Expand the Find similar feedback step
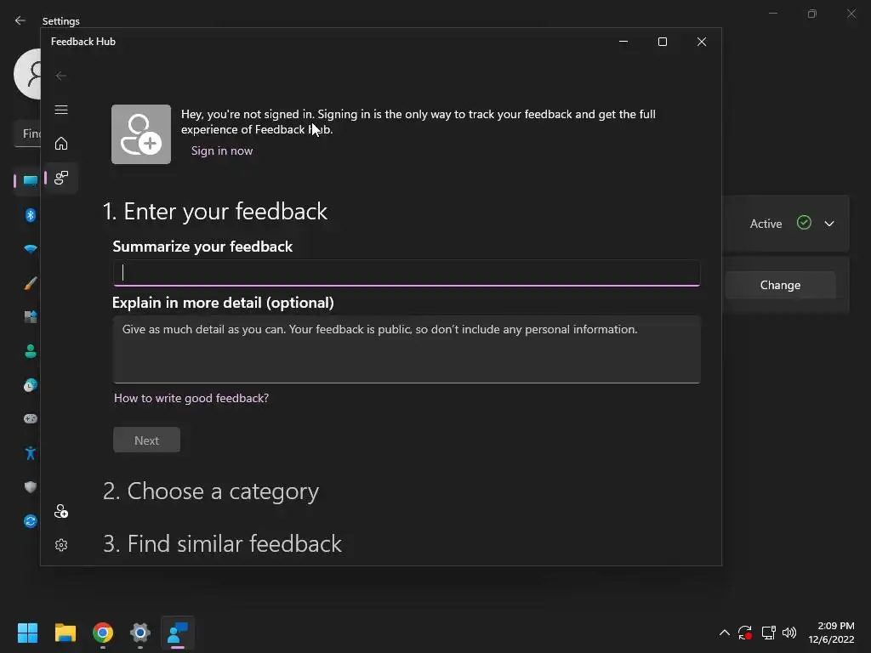This screenshot has height=653, width=871. 222,543
